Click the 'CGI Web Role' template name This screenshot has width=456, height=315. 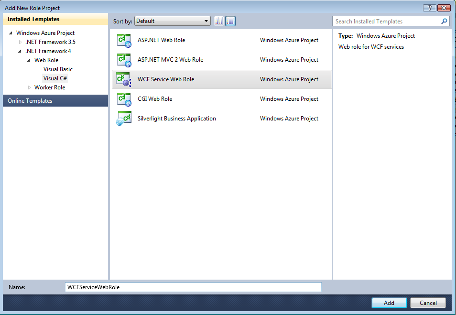coord(155,99)
